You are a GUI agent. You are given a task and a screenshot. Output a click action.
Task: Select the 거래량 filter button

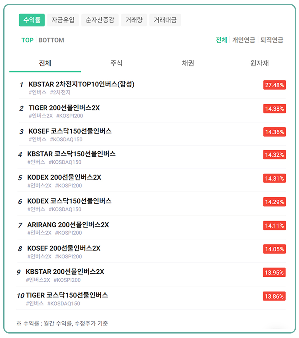click(x=134, y=20)
